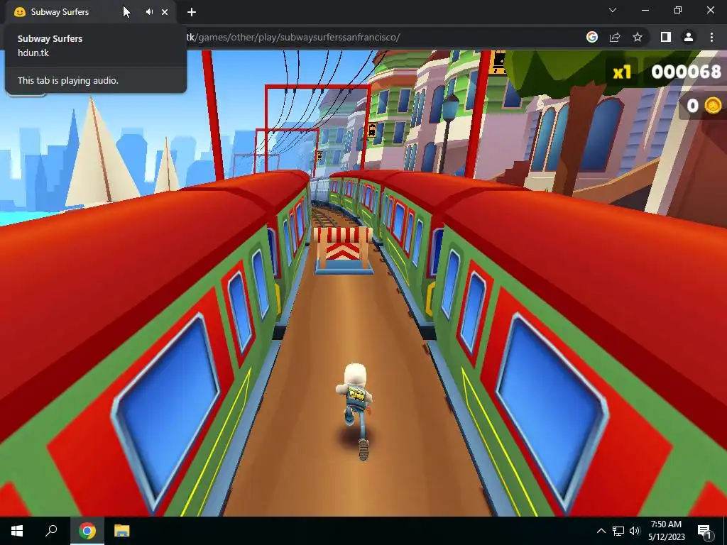Open the volume control in system tray
The image size is (727, 545).
635,531
